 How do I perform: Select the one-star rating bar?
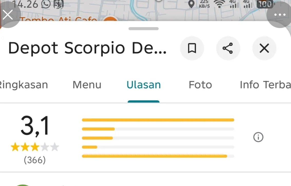coord(158,156)
